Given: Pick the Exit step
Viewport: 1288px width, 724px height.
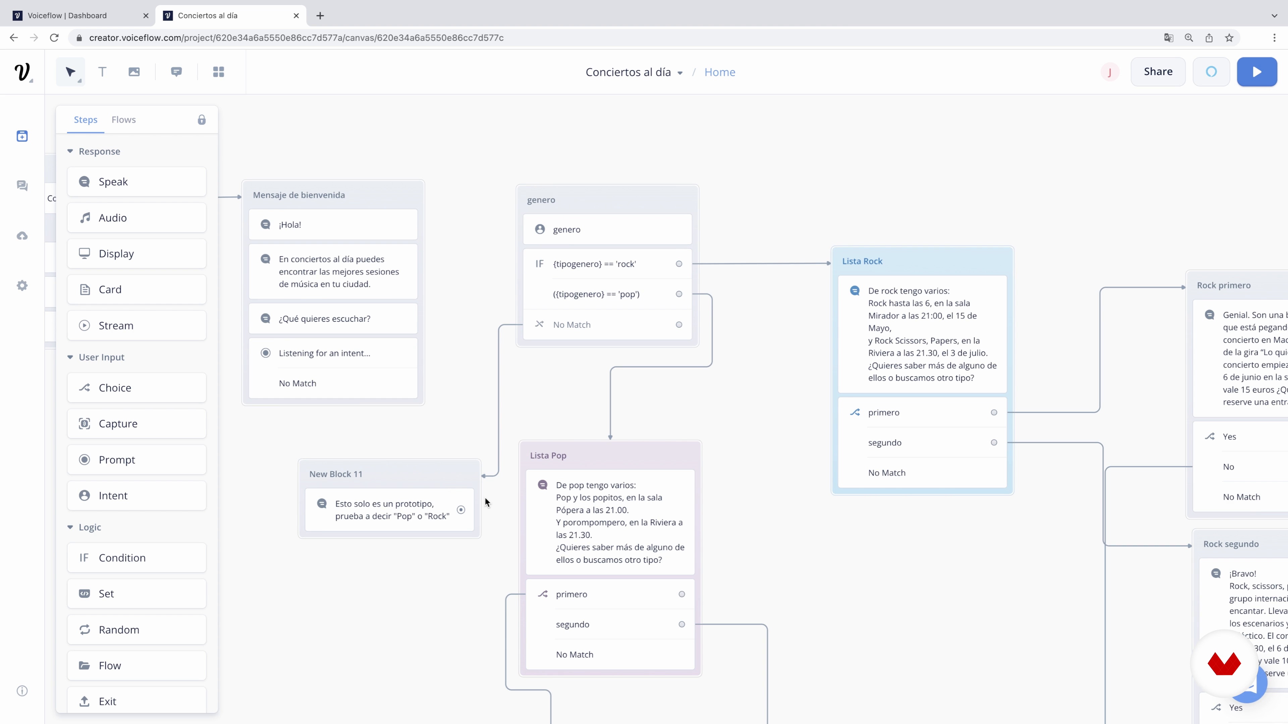Looking at the screenshot, I should coord(137,701).
